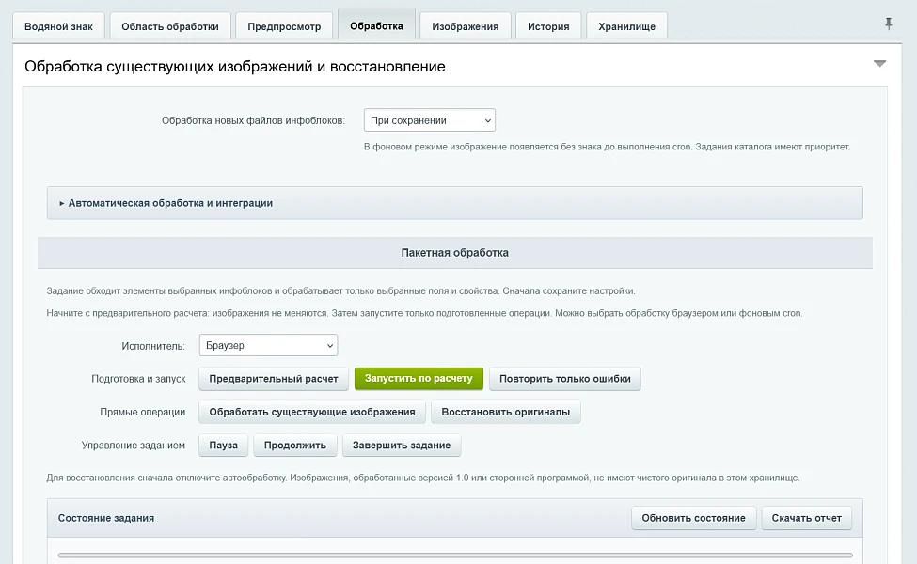Pause the job with Пауза
The height and width of the screenshot is (564, 917).
pyautogui.click(x=224, y=446)
